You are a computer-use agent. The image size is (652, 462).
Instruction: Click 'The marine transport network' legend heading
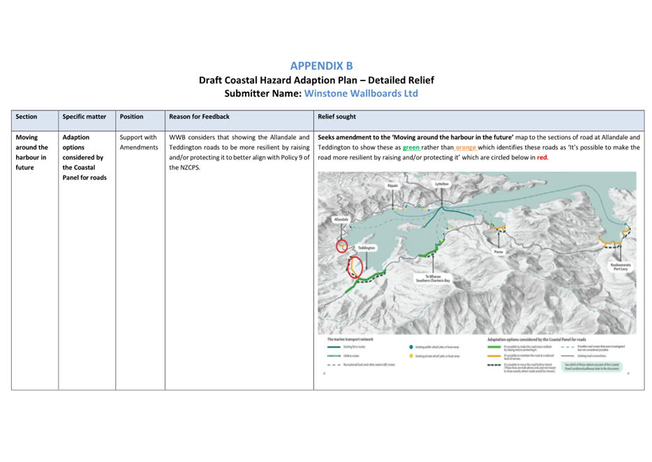[x=350, y=339]
